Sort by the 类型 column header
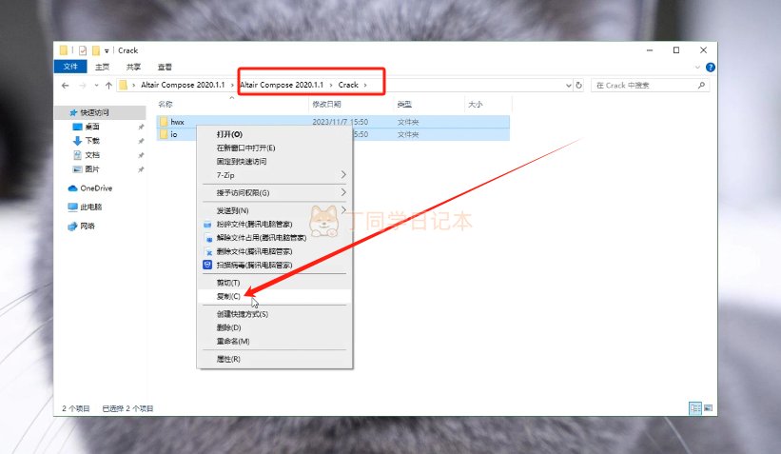 (404, 104)
